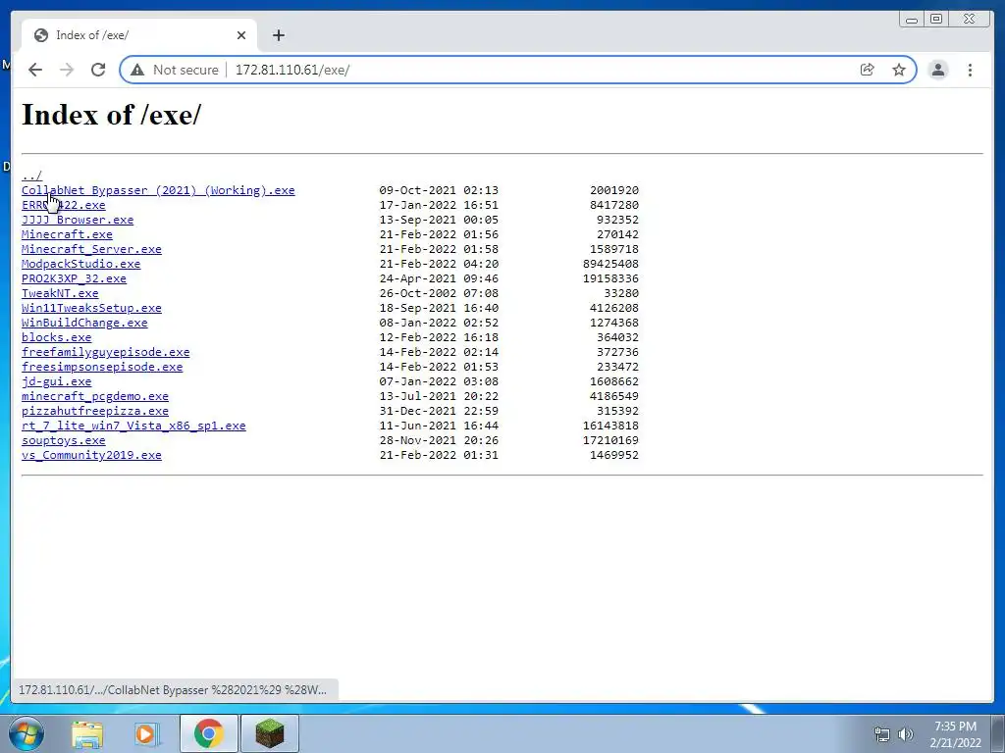Screen dimensions: 1005x753
Task: Open Chrome's three-dot menu
Action: 970,70
